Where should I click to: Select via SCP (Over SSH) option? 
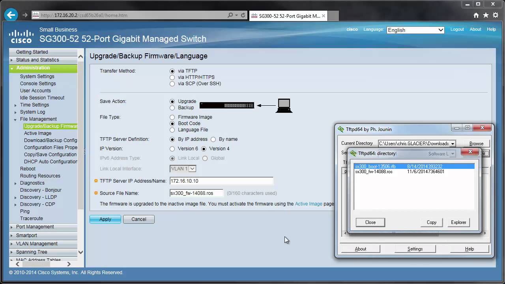pyautogui.click(x=172, y=84)
